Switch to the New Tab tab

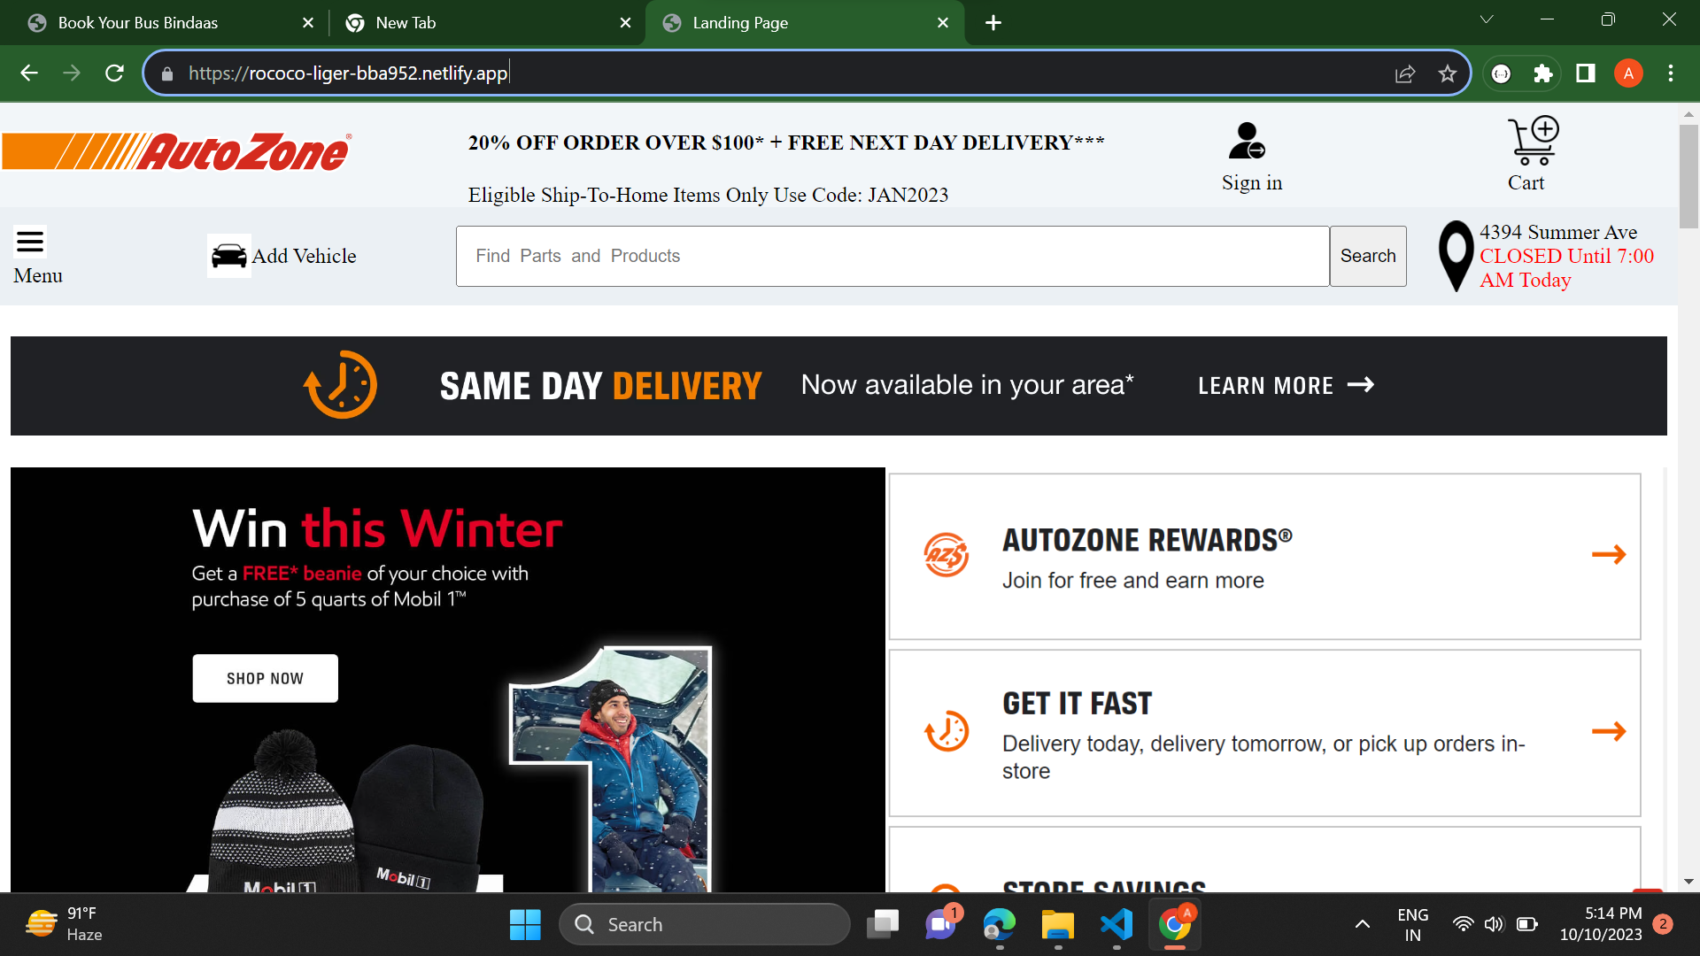406,23
